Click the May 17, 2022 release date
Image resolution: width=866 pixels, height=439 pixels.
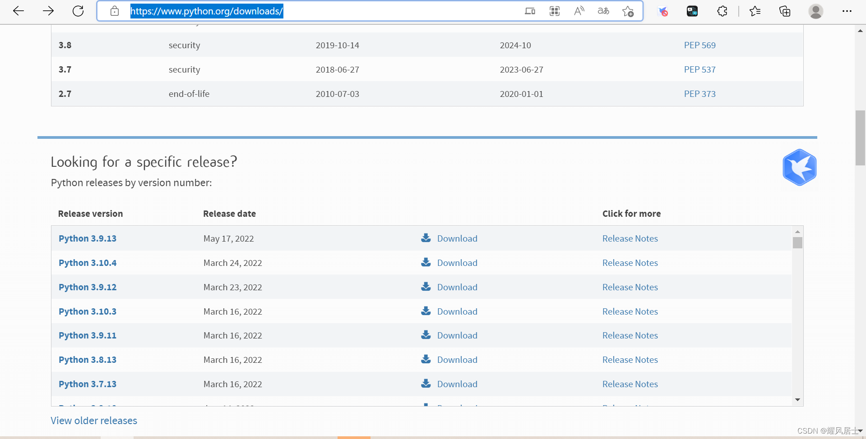(x=229, y=238)
